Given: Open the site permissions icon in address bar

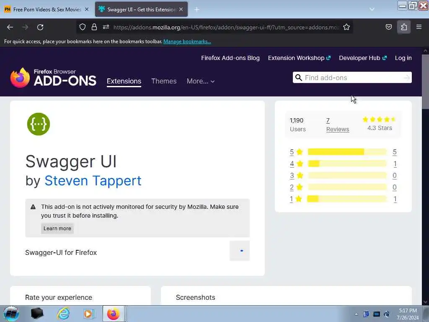Looking at the screenshot, I should tap(106, 27).
